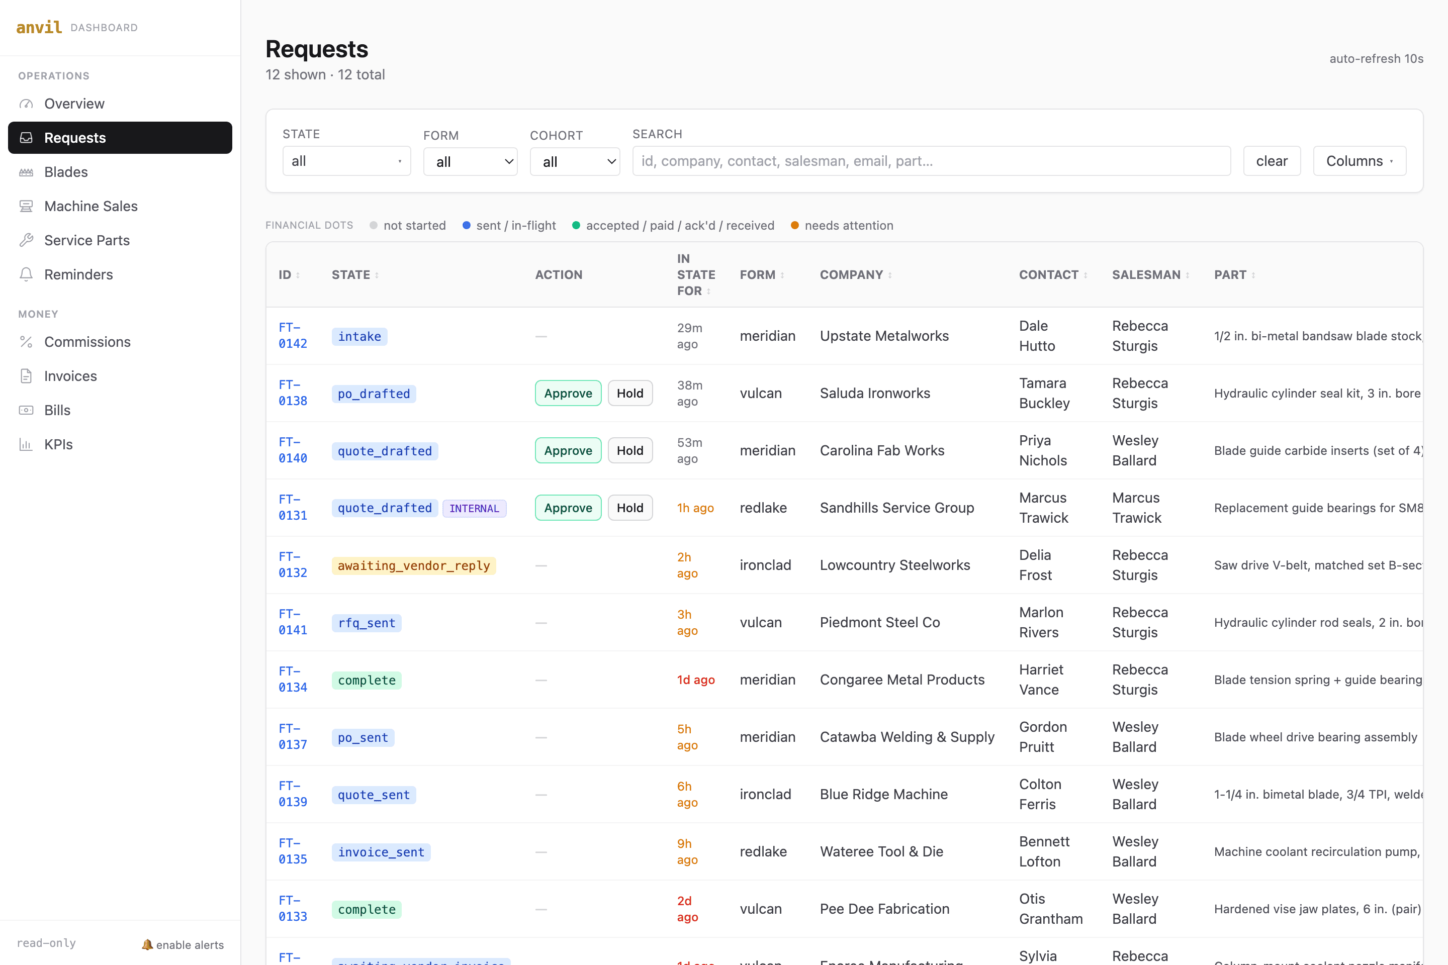Click the quote_sent state badge
This screenshot has height=965, width=1448.
374,795
